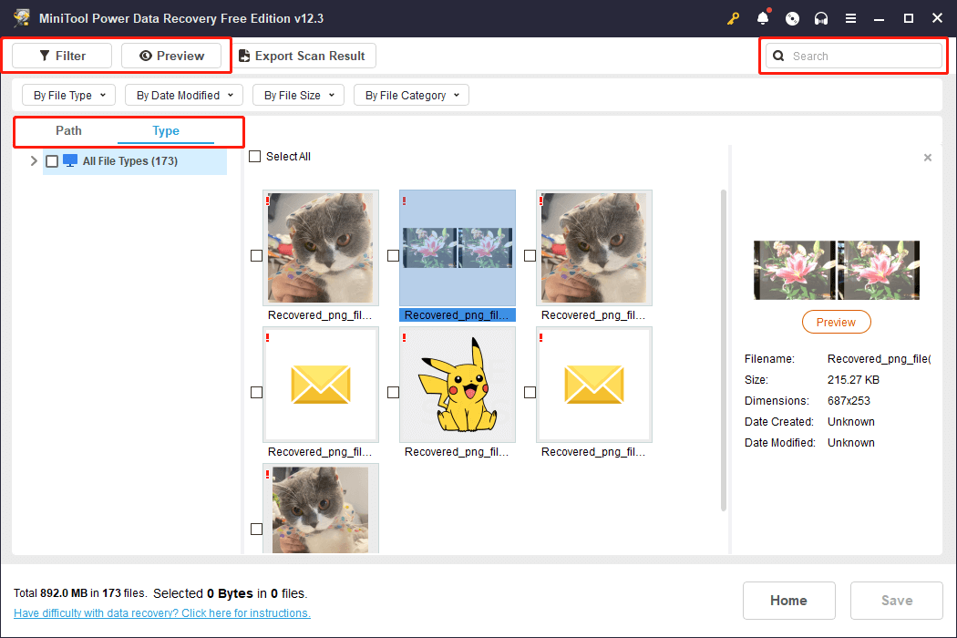Click the Home button

[788, 600]
